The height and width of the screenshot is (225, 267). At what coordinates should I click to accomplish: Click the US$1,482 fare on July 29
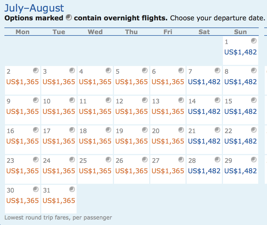[240, 171]
